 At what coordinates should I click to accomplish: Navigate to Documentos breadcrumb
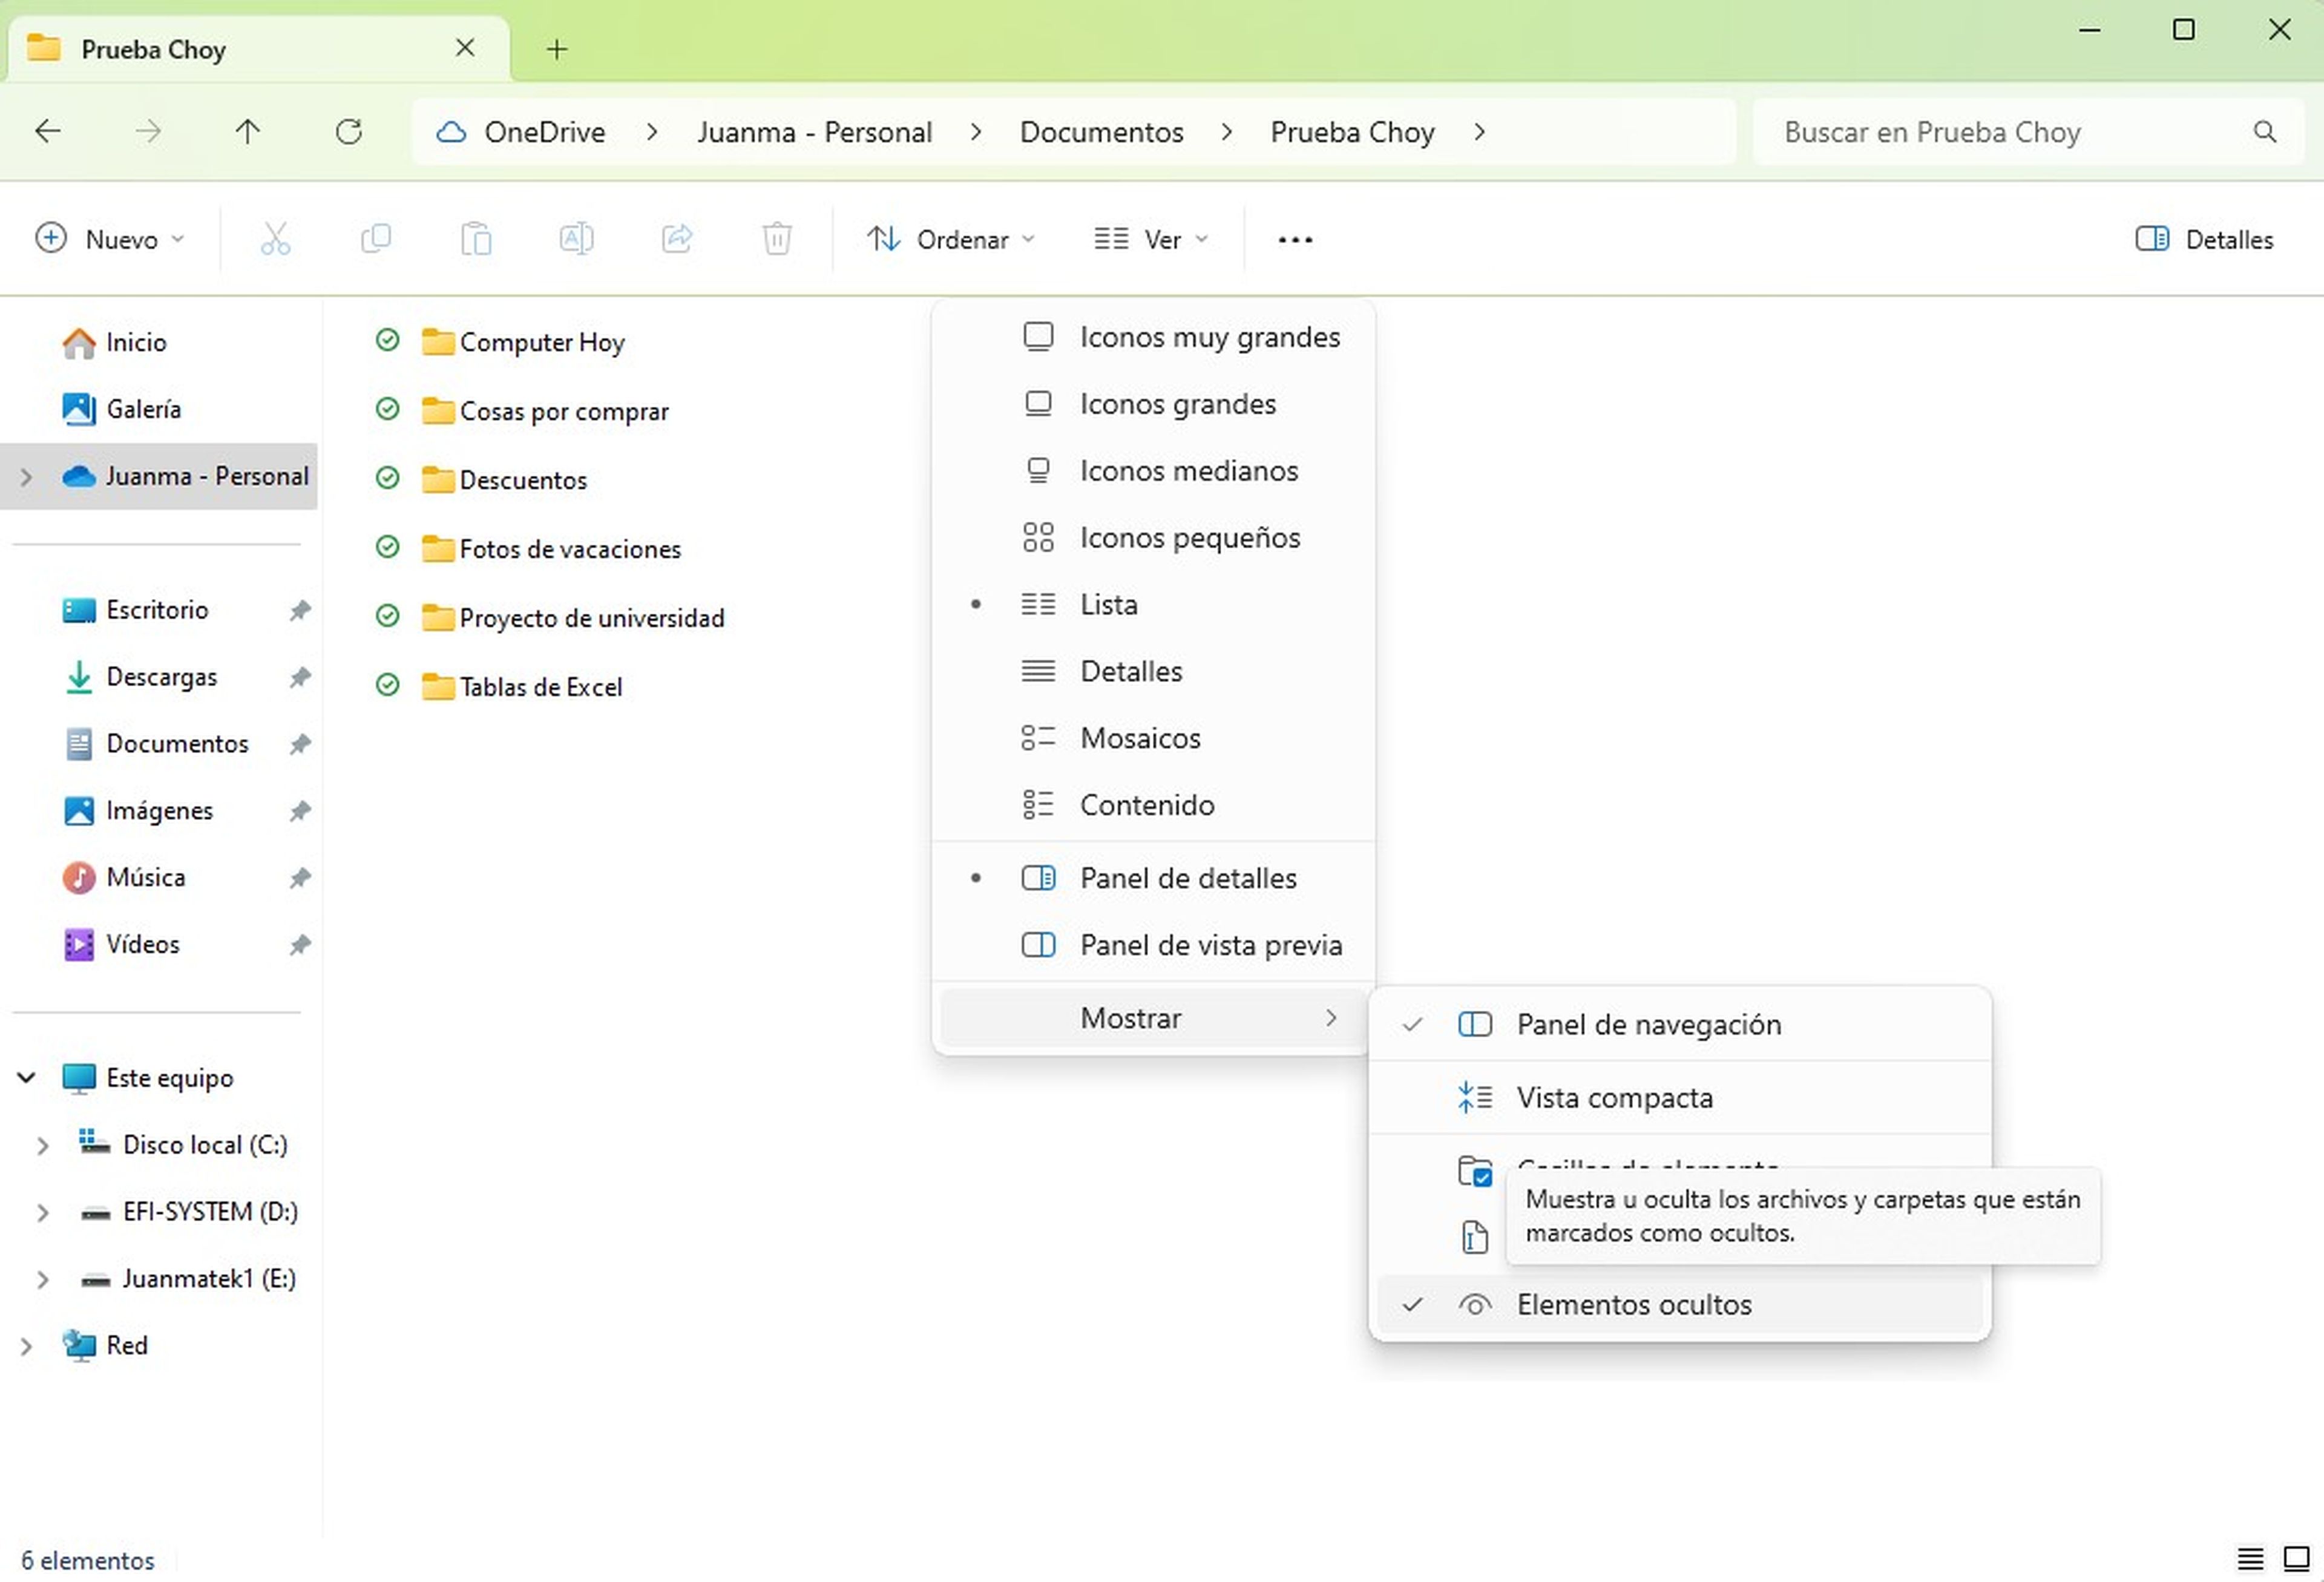tap(1101, 132)
